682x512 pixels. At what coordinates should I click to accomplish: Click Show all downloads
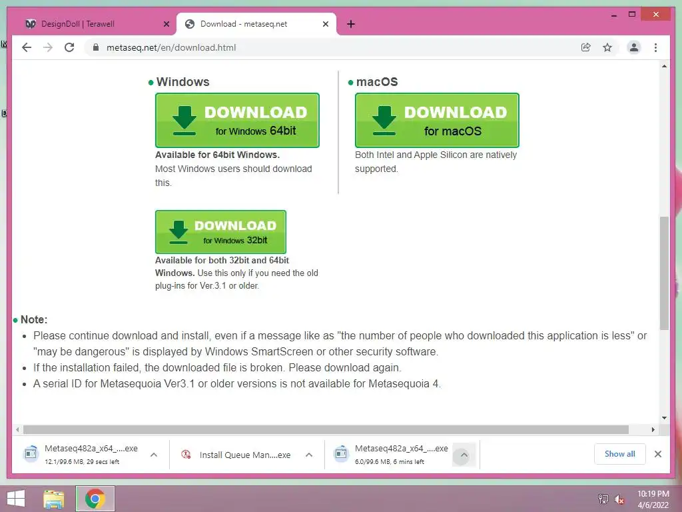tap(619, 454)
